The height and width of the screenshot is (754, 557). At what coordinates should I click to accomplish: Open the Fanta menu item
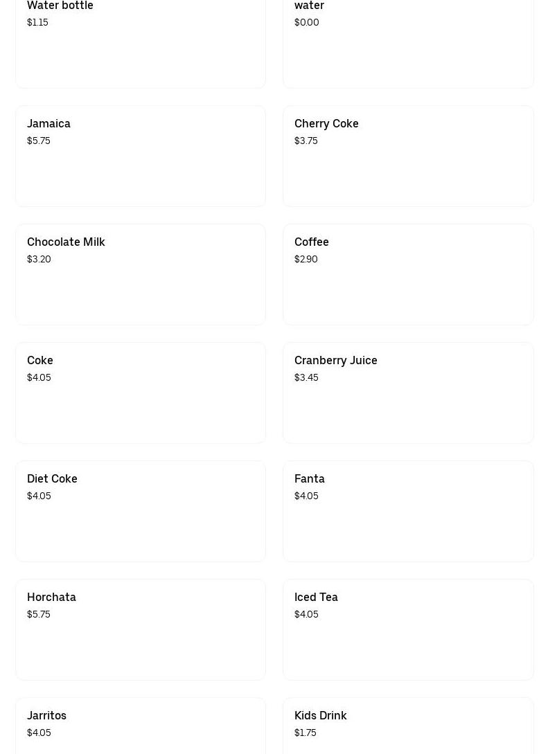[408, 511]
